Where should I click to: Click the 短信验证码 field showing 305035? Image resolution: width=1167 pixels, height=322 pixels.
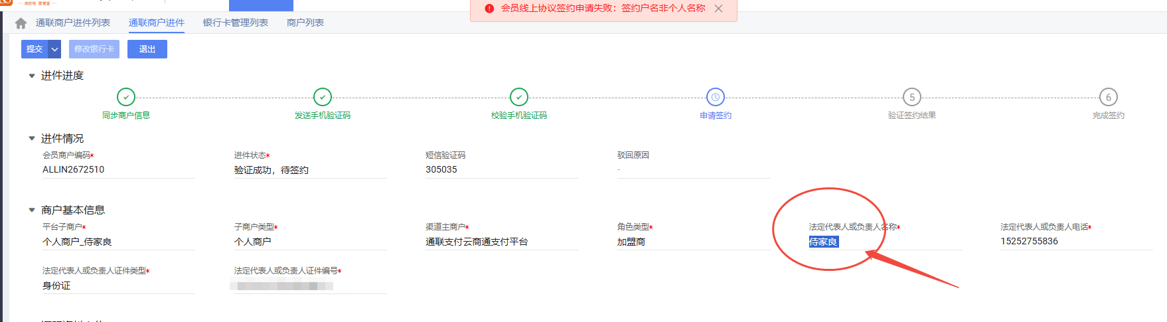(501, 170)
